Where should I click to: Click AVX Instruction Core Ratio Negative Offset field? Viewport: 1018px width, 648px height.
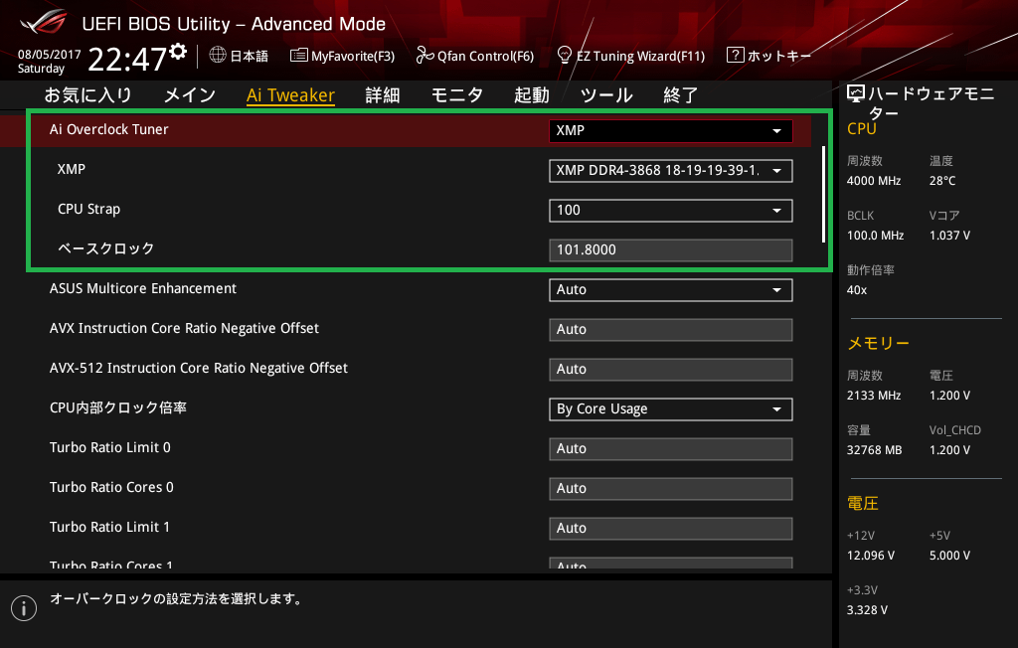(x=671, y=329)
